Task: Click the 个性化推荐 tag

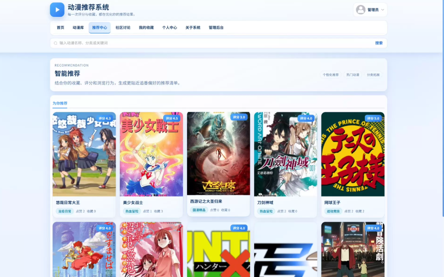Action: (331, 75)
